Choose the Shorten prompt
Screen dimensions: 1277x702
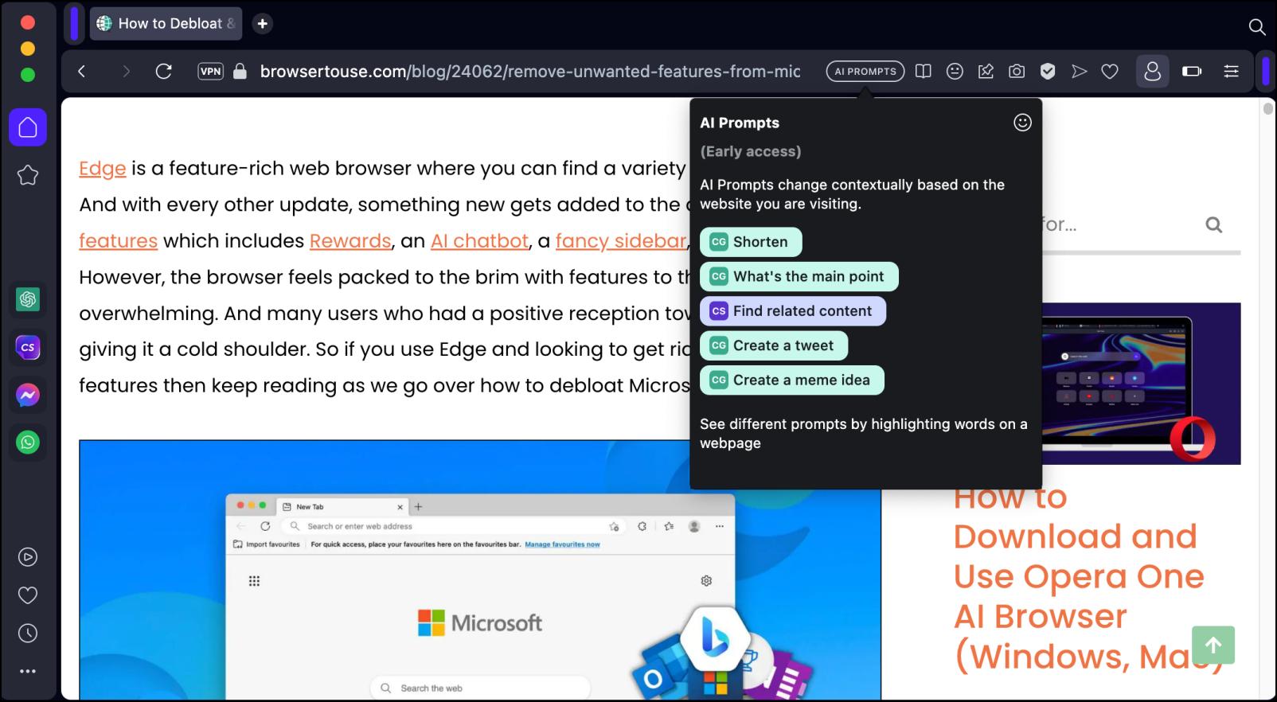[x=751, y=242]
